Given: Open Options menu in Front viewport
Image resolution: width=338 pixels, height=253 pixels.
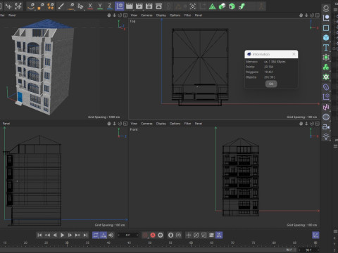Looking at the screenshot, I should 175,124.
